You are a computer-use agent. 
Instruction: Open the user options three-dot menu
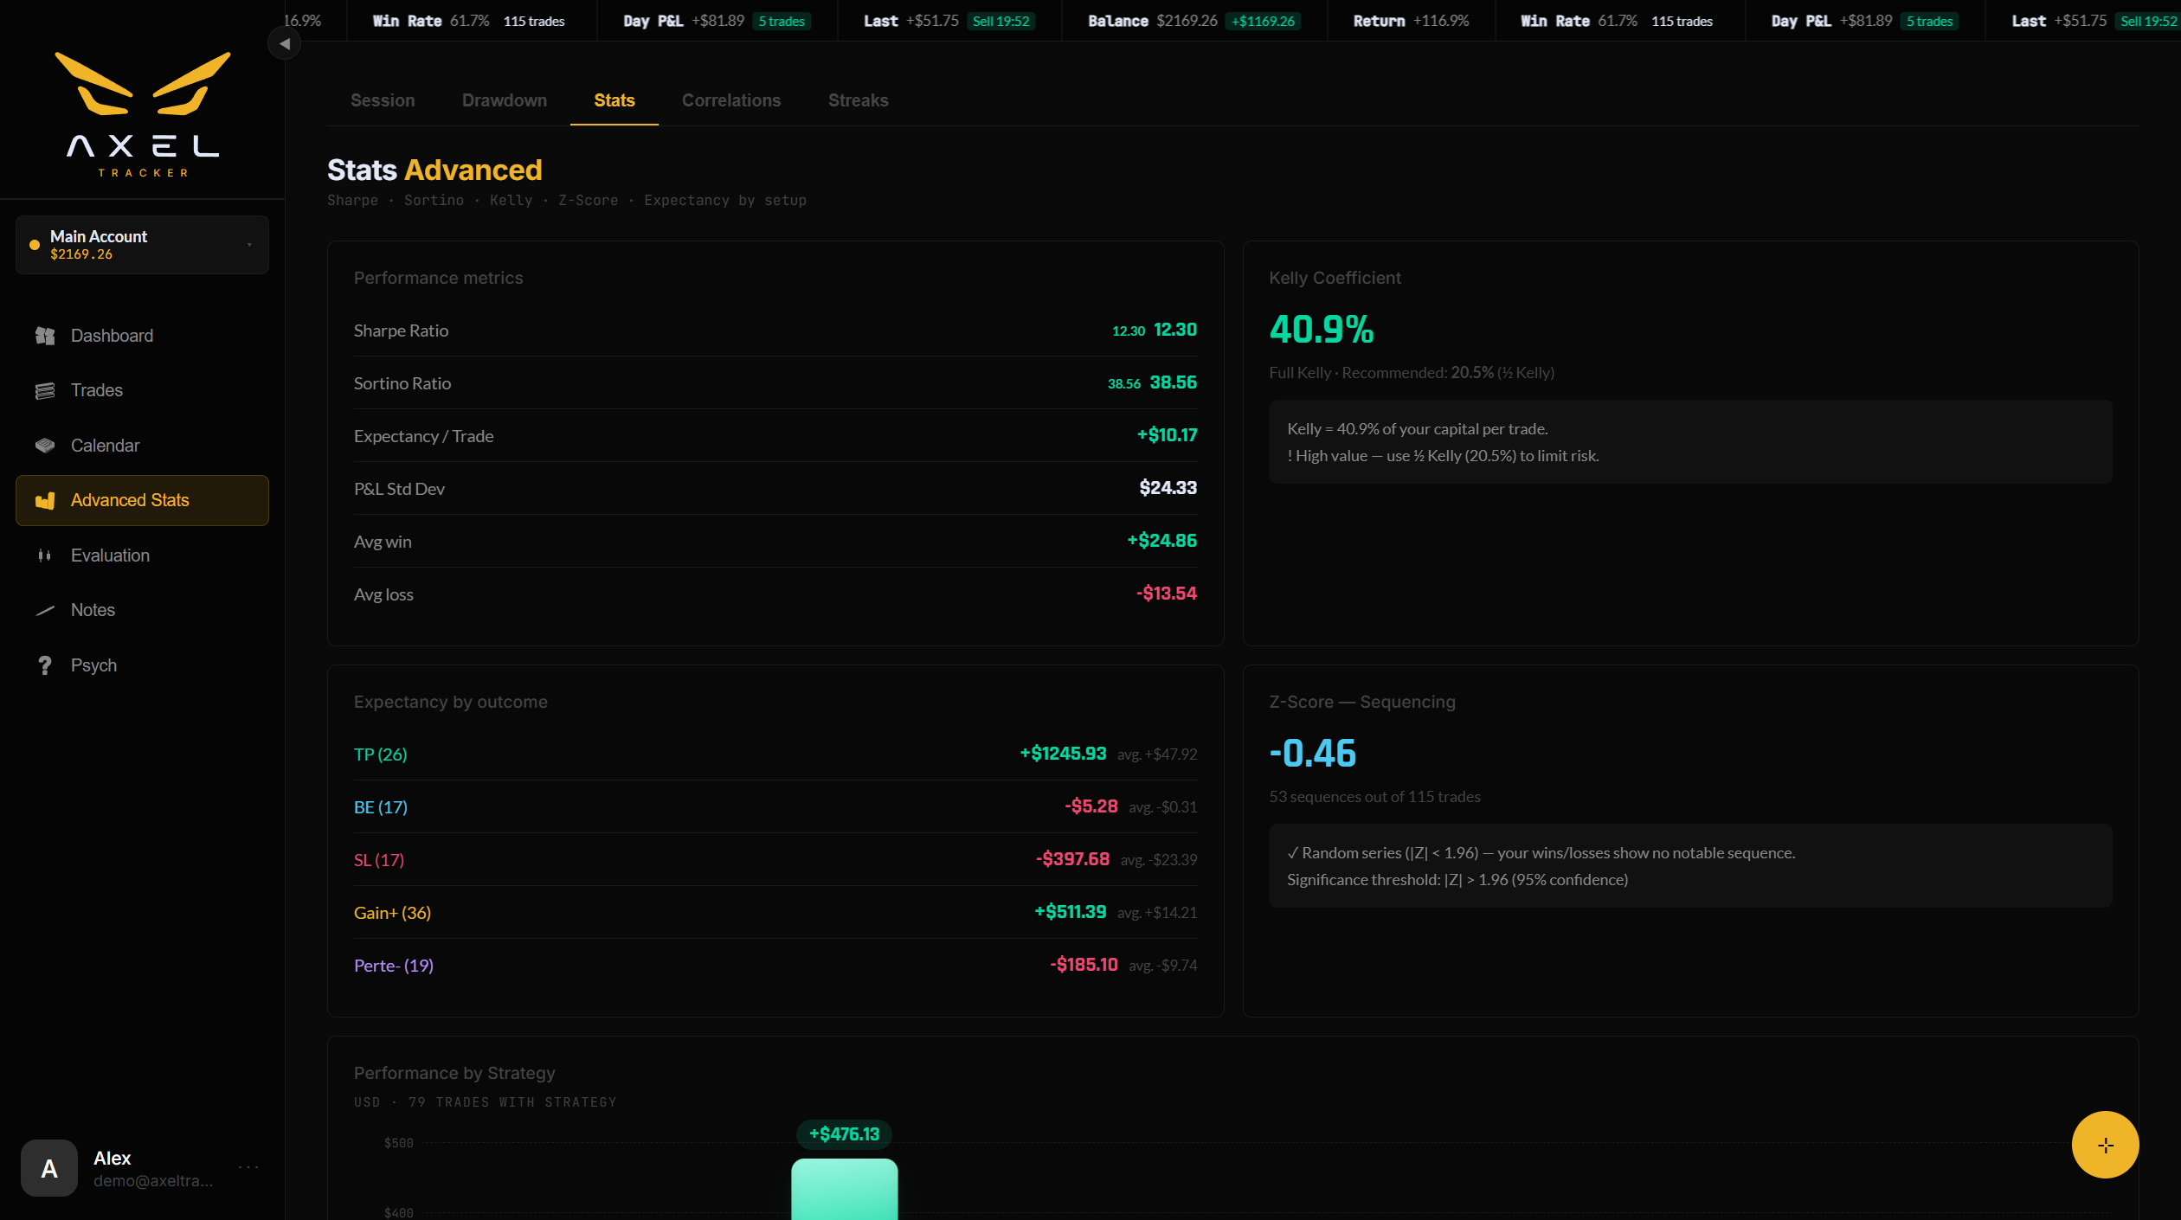point(248,1167)
